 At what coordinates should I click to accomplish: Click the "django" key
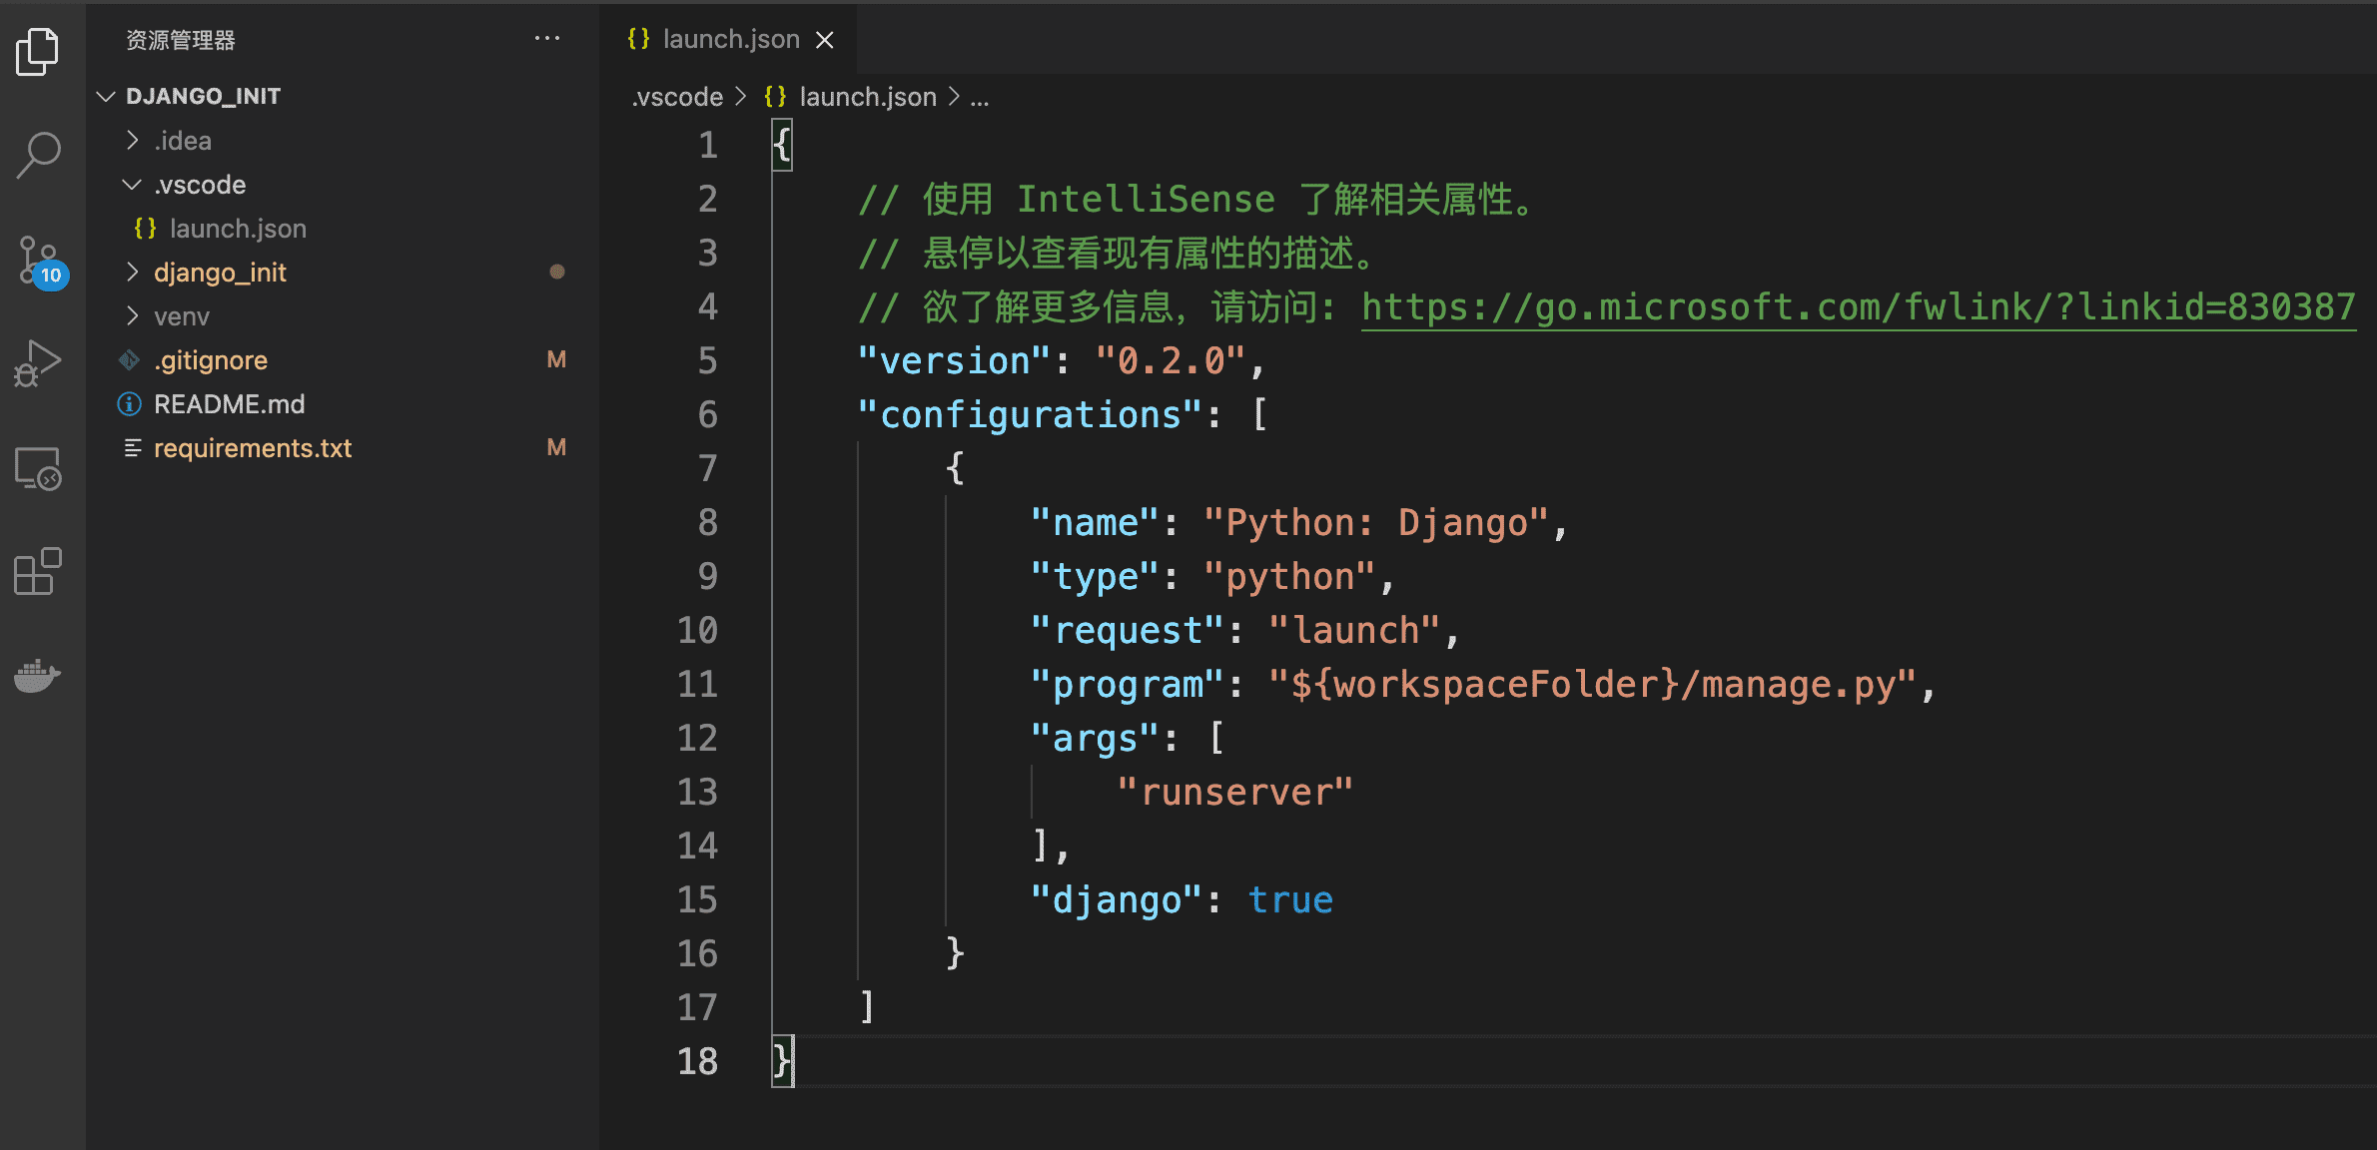point(1117,899)
